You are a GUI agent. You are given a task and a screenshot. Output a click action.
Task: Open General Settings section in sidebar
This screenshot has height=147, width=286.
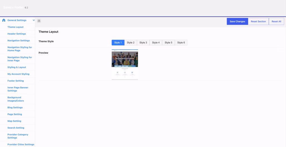[x=18, y=20]
